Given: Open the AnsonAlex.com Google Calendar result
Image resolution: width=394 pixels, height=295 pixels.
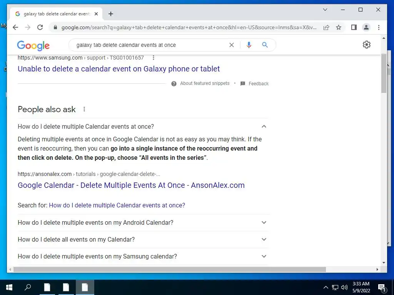Looking at the screenshot, I should [x=131, y=185].
